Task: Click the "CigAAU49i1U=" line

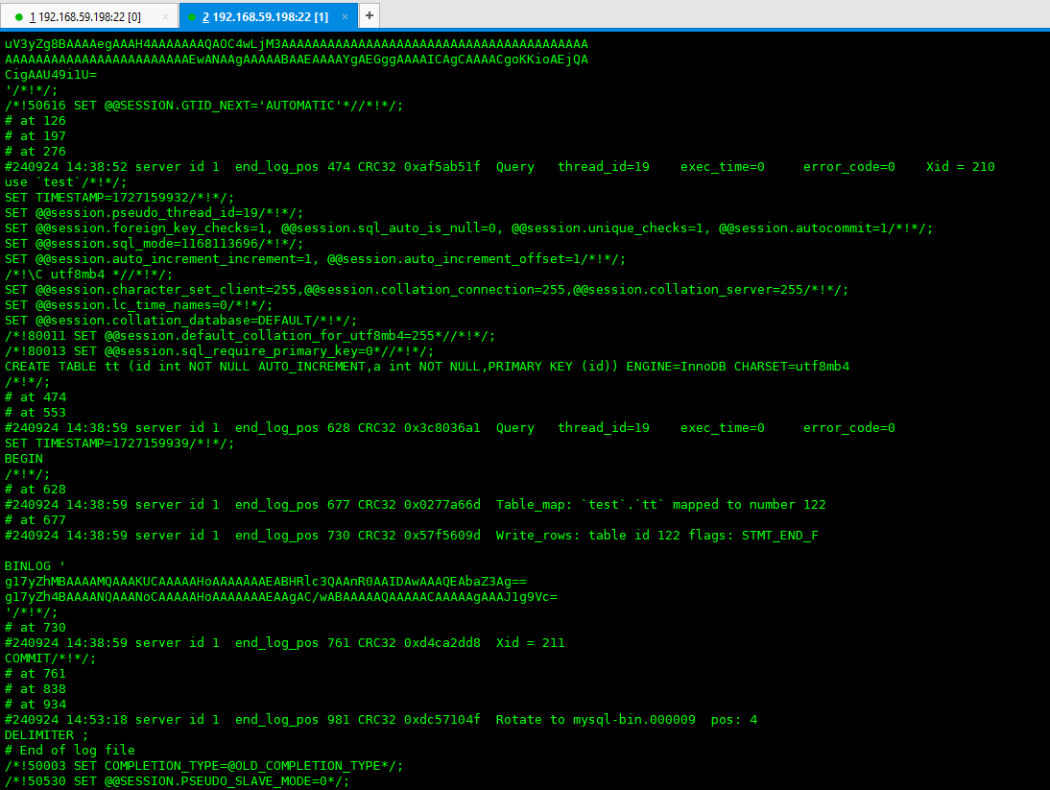Action: [x=51, y=74]
